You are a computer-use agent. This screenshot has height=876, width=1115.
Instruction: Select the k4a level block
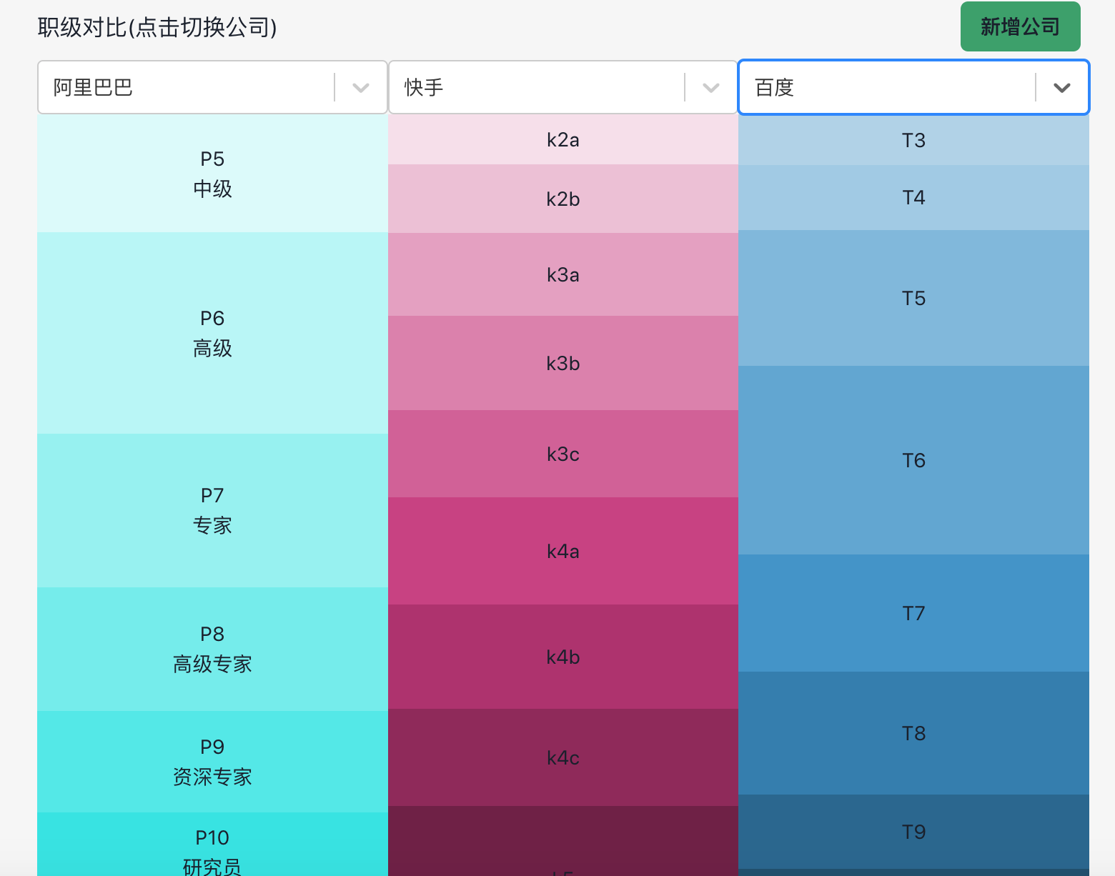563,552
